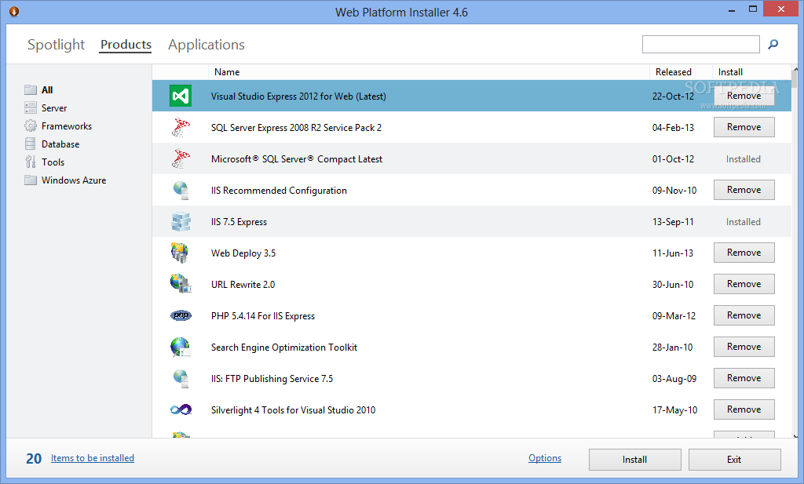The width and height of the screenshot is (804, 484).
Task: Select 'Search Engine Optimization Toolkit' text
Action: 284,348
